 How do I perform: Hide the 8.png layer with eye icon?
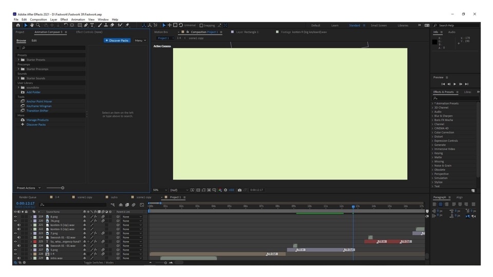(x=15, y=216)
